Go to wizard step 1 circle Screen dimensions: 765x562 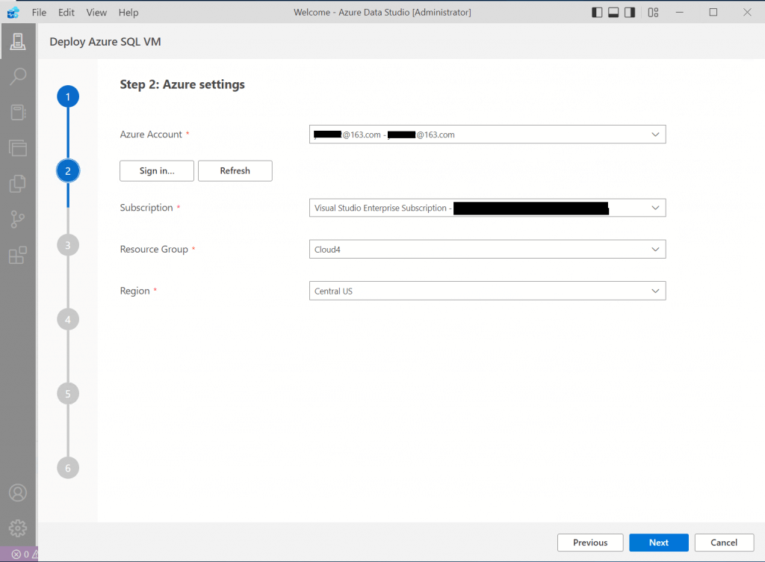68,96
